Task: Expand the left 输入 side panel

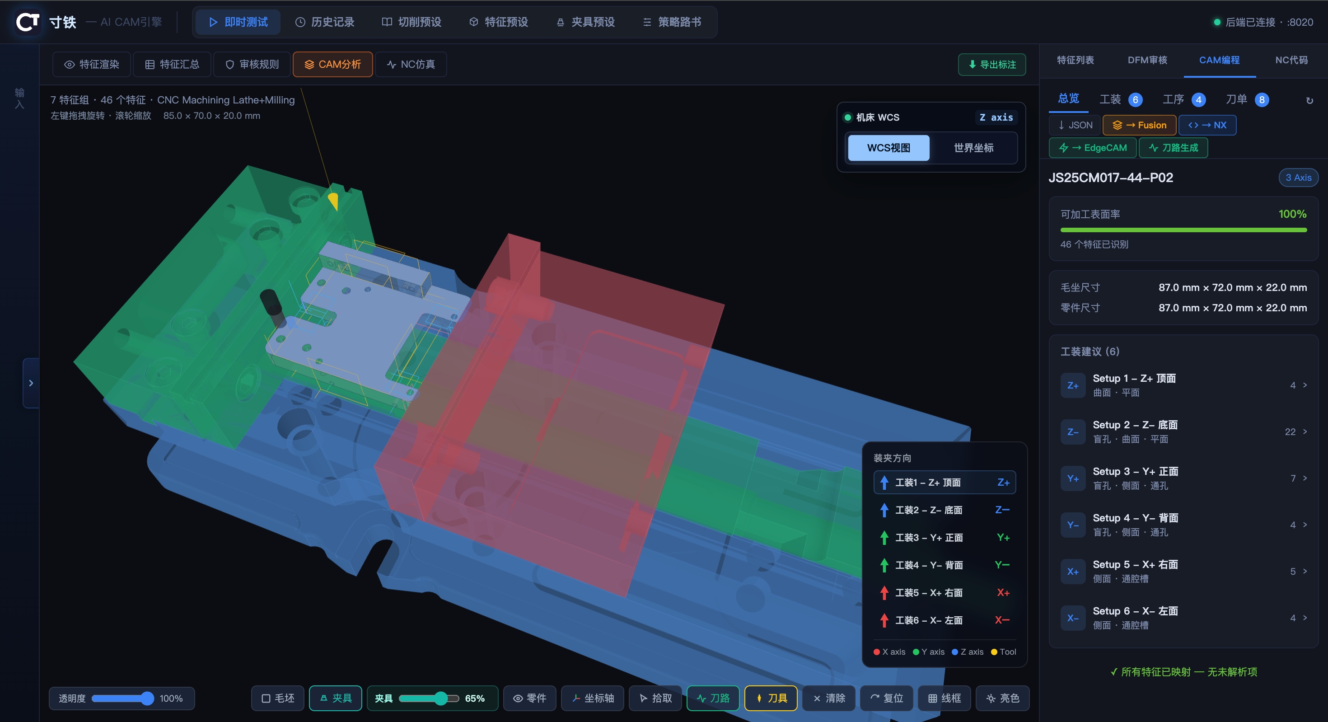Action: click(31, 383)
